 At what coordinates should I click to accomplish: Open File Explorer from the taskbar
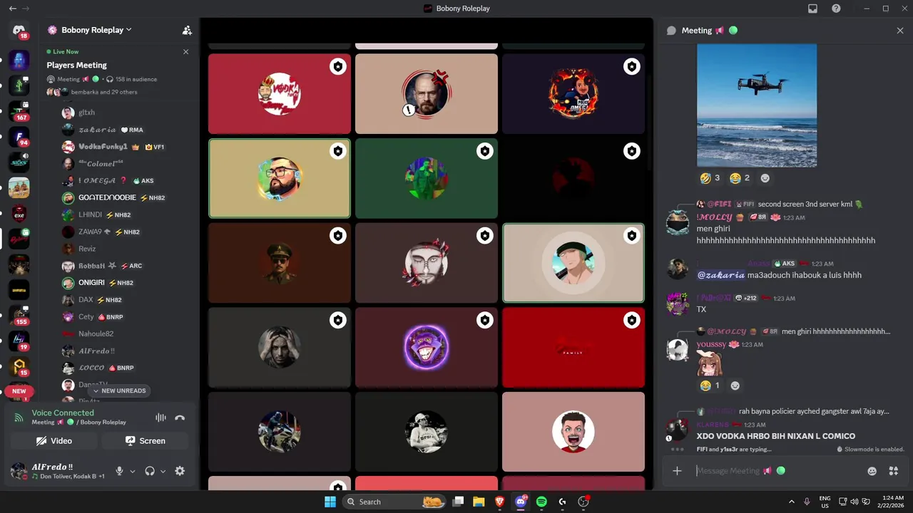click(479, 502)
